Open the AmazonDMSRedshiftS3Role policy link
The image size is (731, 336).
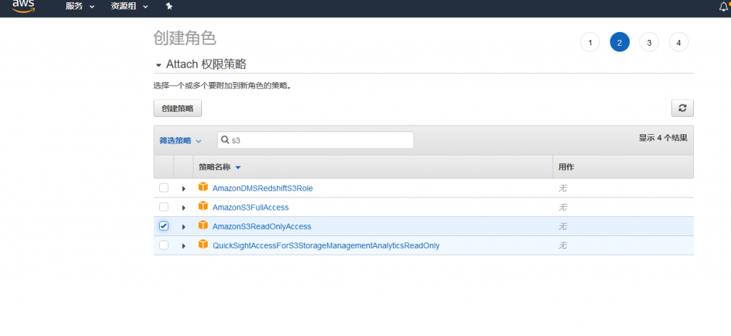(x=263, y=188)
